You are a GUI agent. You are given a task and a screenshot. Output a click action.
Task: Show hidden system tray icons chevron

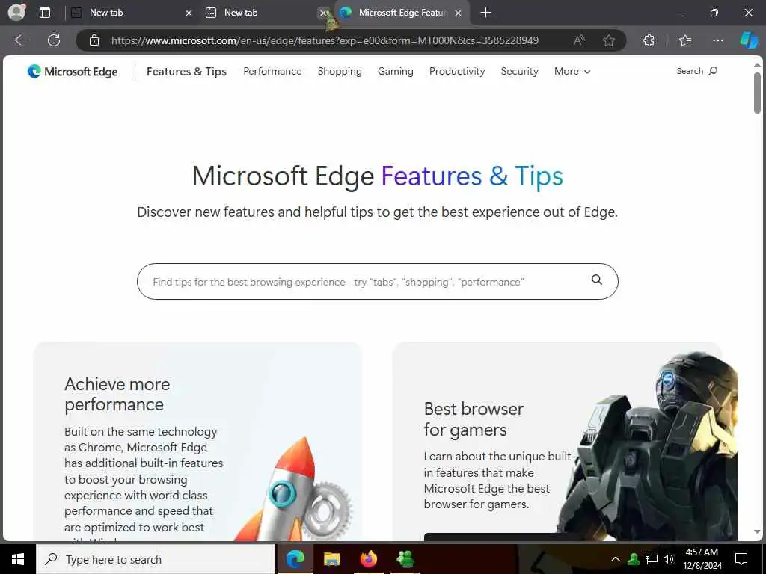point(616,559)
